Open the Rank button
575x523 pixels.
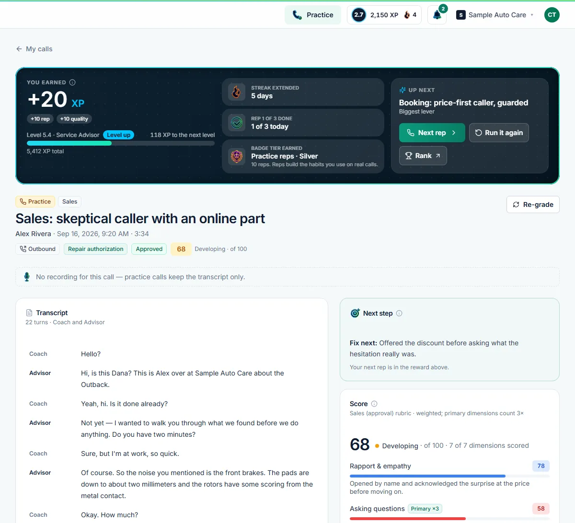click(x=423, y=156)
